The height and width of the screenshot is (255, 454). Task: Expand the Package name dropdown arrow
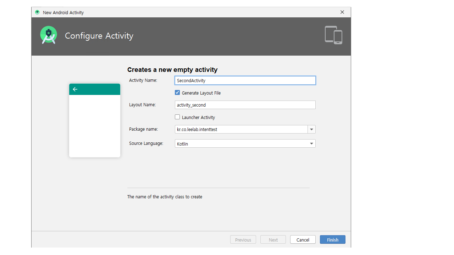311,129
